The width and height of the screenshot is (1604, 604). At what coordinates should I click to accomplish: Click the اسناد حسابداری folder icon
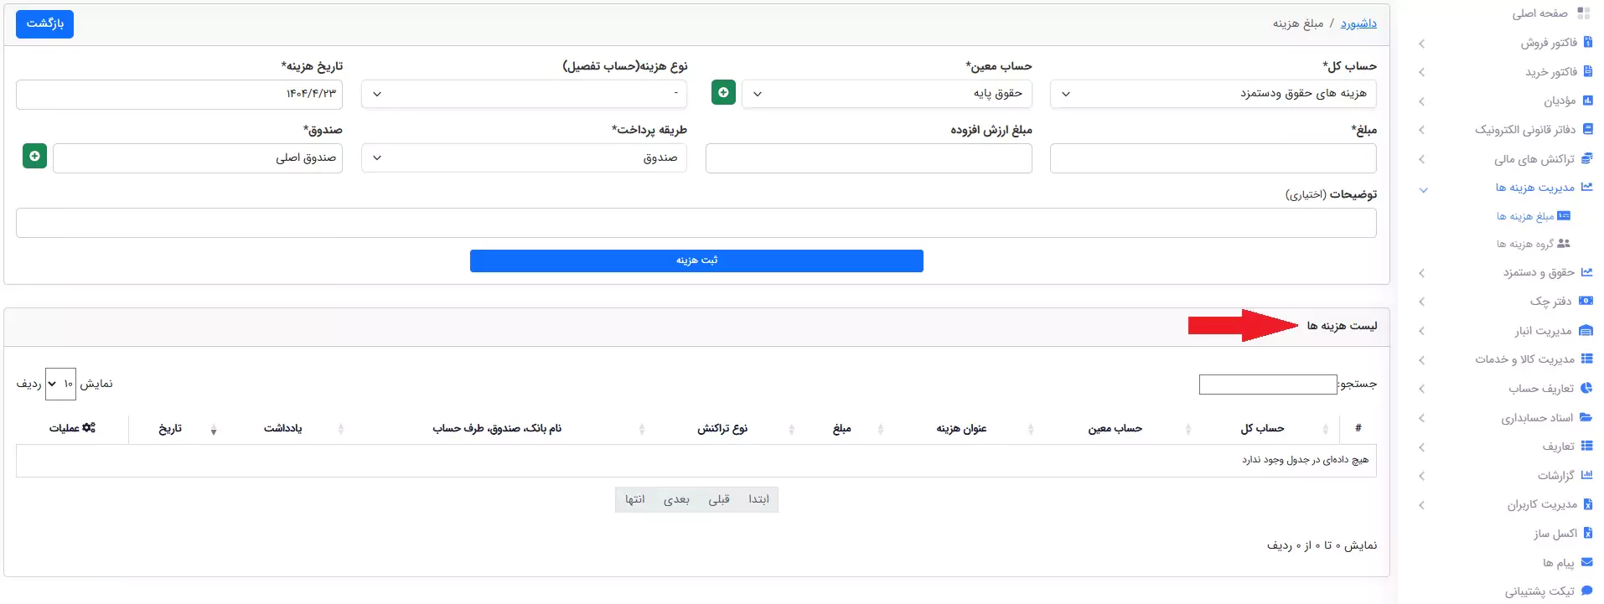(x=1586, y=417)
